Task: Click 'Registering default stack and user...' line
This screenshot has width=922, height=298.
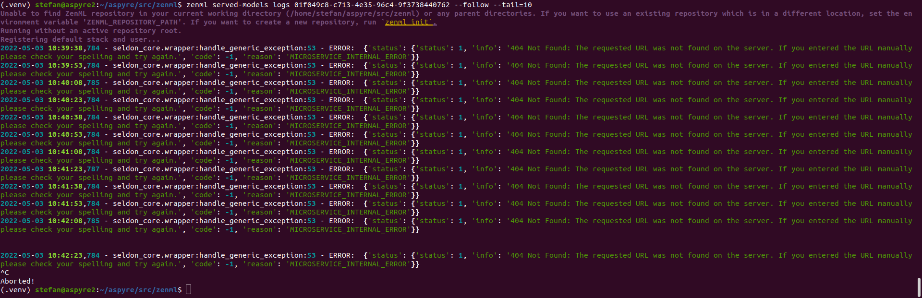Action: coord(80,39)
